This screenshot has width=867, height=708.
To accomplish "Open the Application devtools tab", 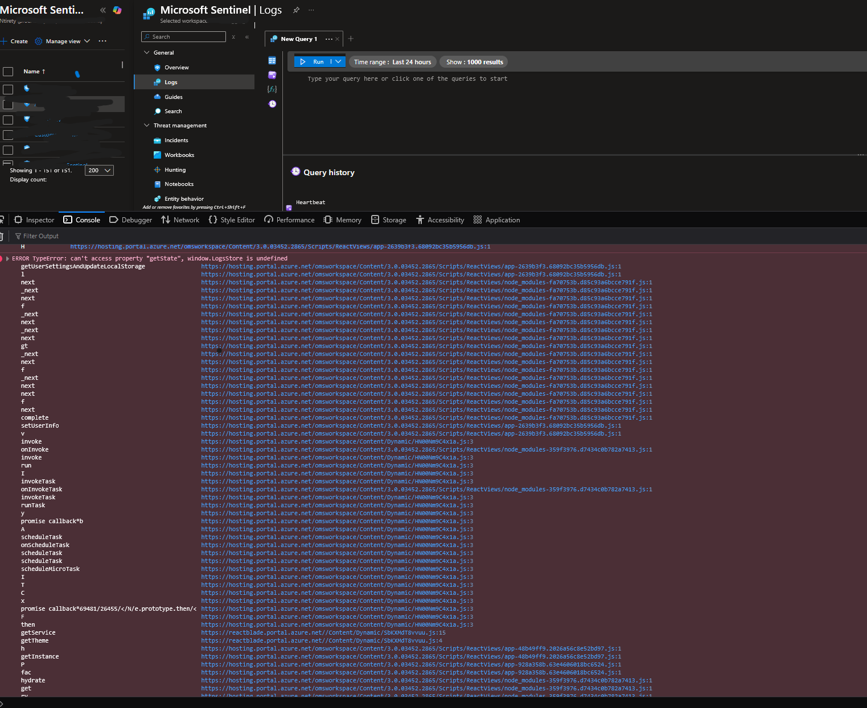I will tap(497, 220).
